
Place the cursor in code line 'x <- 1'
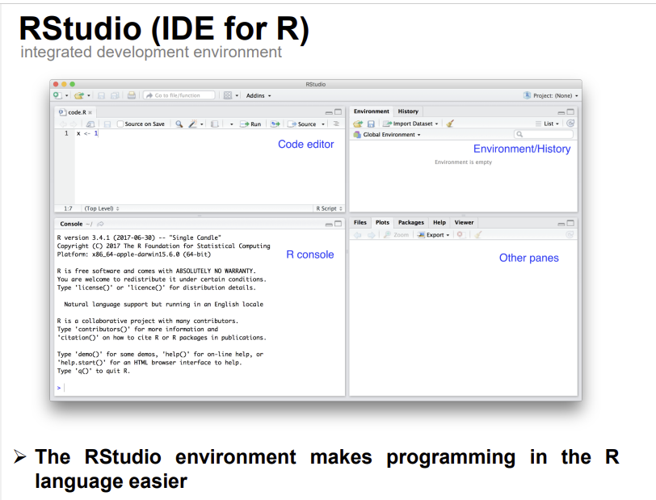point(87,133)
